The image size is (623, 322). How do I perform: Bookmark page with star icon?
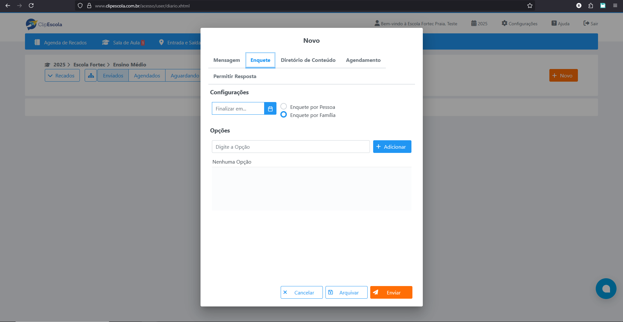pos(530,6)
